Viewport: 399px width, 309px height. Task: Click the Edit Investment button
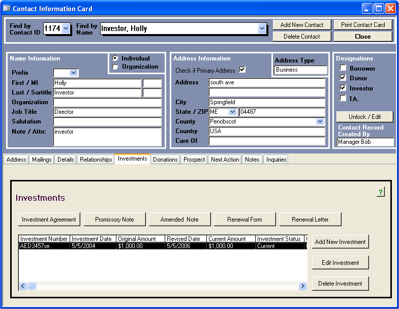340,263
